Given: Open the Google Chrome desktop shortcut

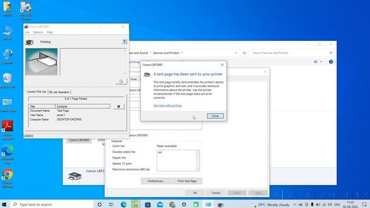Looking at the screenshot, I should pyautogui.click(x=8, y=179).
